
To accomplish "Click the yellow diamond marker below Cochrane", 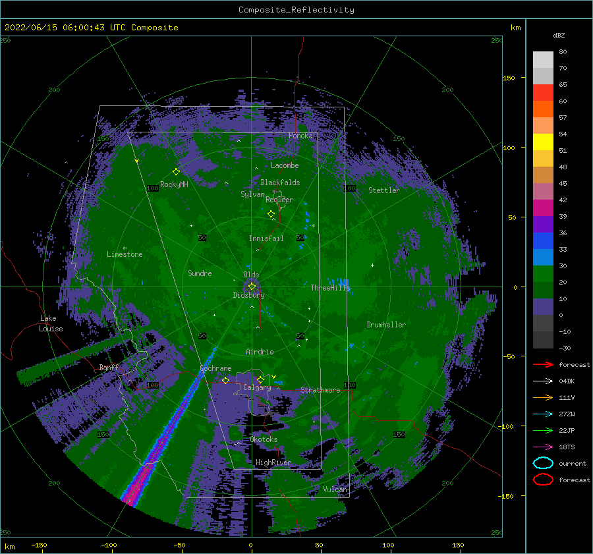I will pyautogui.click(x=225, y=380).
